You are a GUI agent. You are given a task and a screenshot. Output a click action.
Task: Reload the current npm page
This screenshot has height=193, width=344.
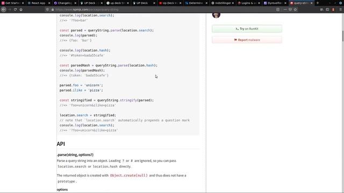pos(15,10)
